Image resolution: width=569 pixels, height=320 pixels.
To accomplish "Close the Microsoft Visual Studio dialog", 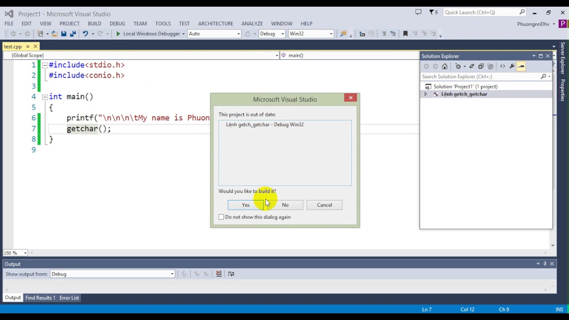I will pyautogui.click(x=351, y=98).
